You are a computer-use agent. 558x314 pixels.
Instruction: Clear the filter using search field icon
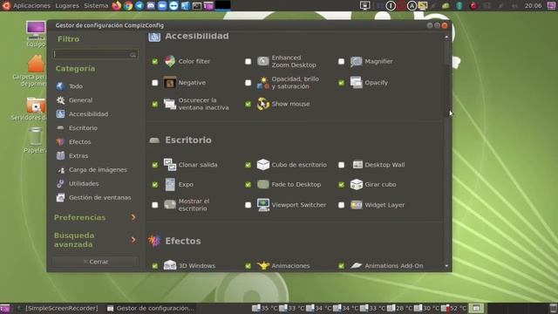click(133, 54)
